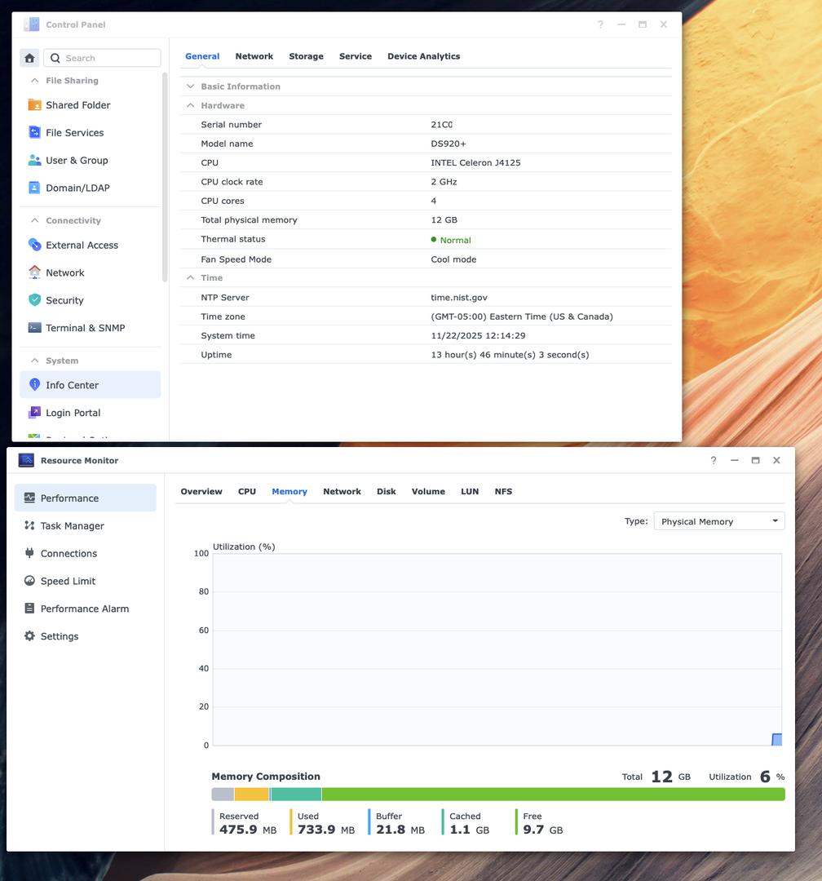The image size is (822, 881).
Task: Click the Resource Monitor help question mark
Action: pyautogui.click(x=714, y=460)
